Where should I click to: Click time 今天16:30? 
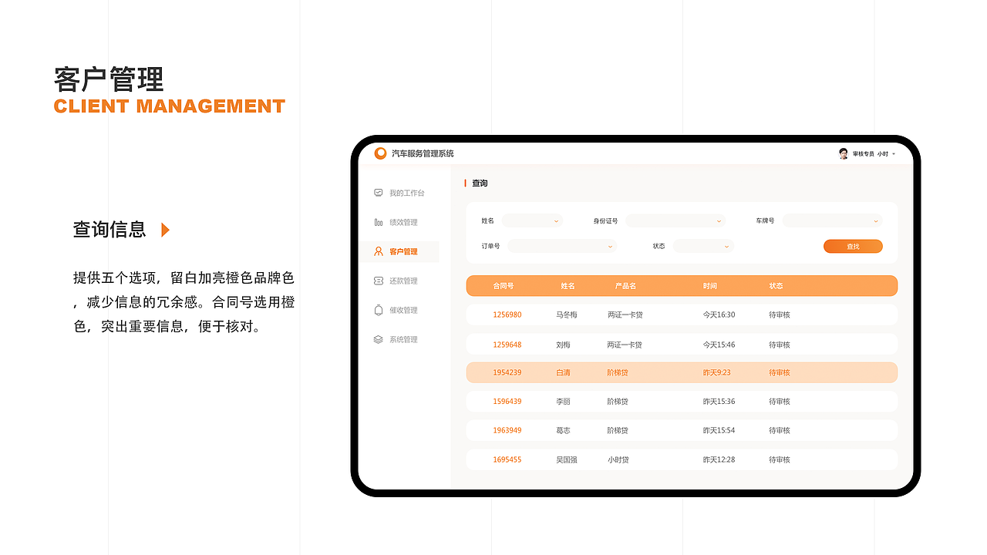click(x=719, y=314)
